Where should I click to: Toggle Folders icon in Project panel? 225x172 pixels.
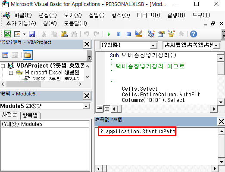pyautogui.click(x=28, y=55)
